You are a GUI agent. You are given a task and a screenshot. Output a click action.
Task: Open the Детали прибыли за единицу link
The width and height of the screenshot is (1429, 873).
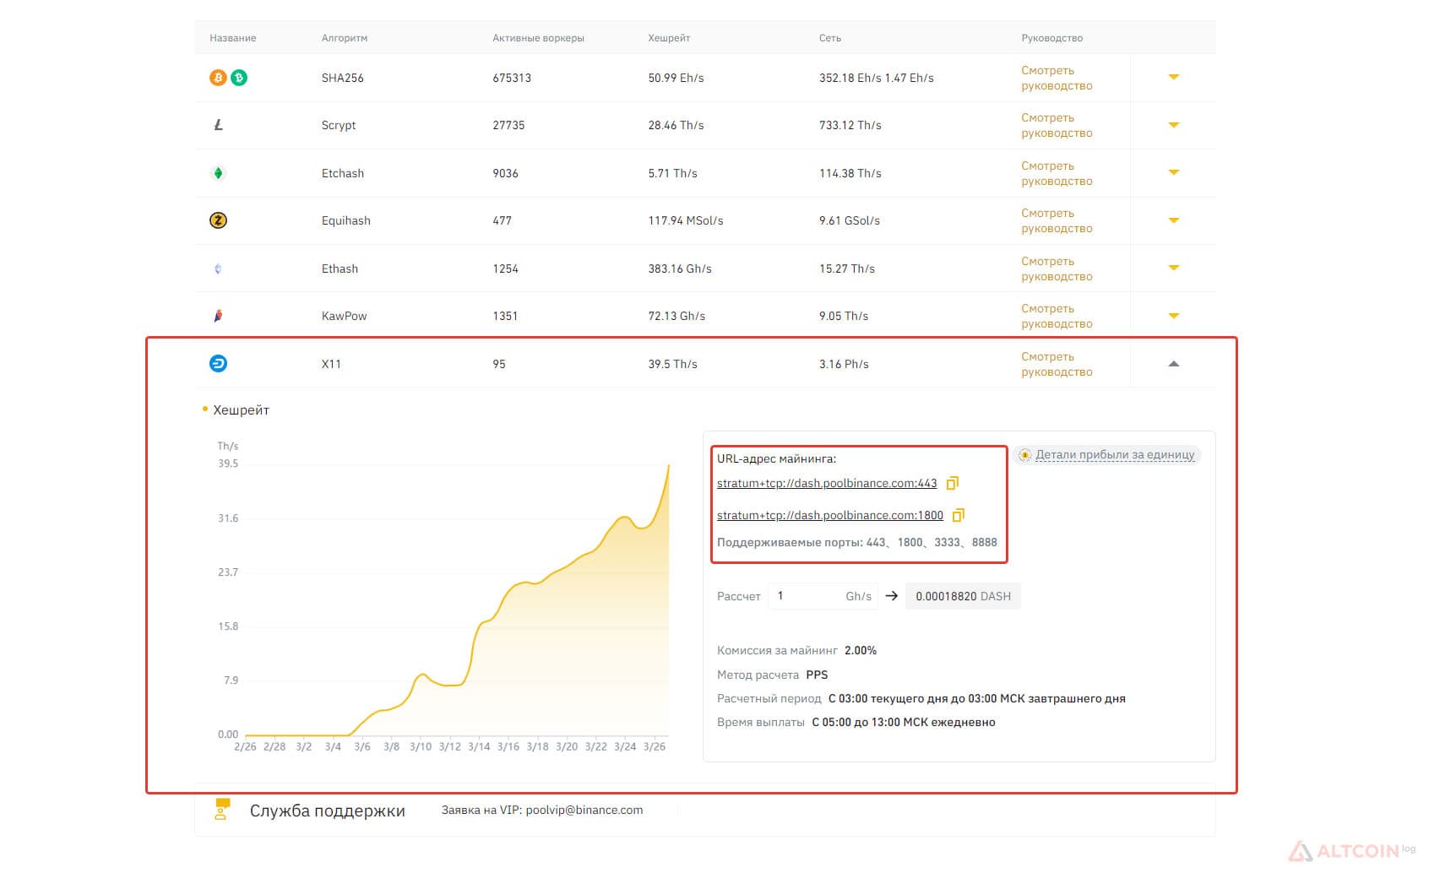click(x=1115, y=455)
